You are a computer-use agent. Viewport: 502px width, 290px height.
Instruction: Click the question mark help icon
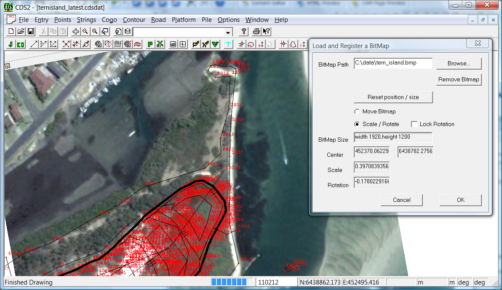[243, 32]
